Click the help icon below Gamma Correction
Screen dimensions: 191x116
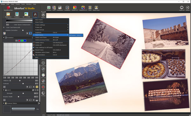click(x=27, y=33)
